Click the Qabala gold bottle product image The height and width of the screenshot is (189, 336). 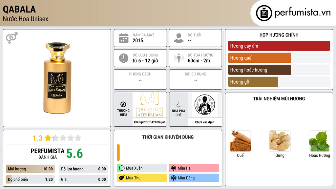[x=57, y=78]
